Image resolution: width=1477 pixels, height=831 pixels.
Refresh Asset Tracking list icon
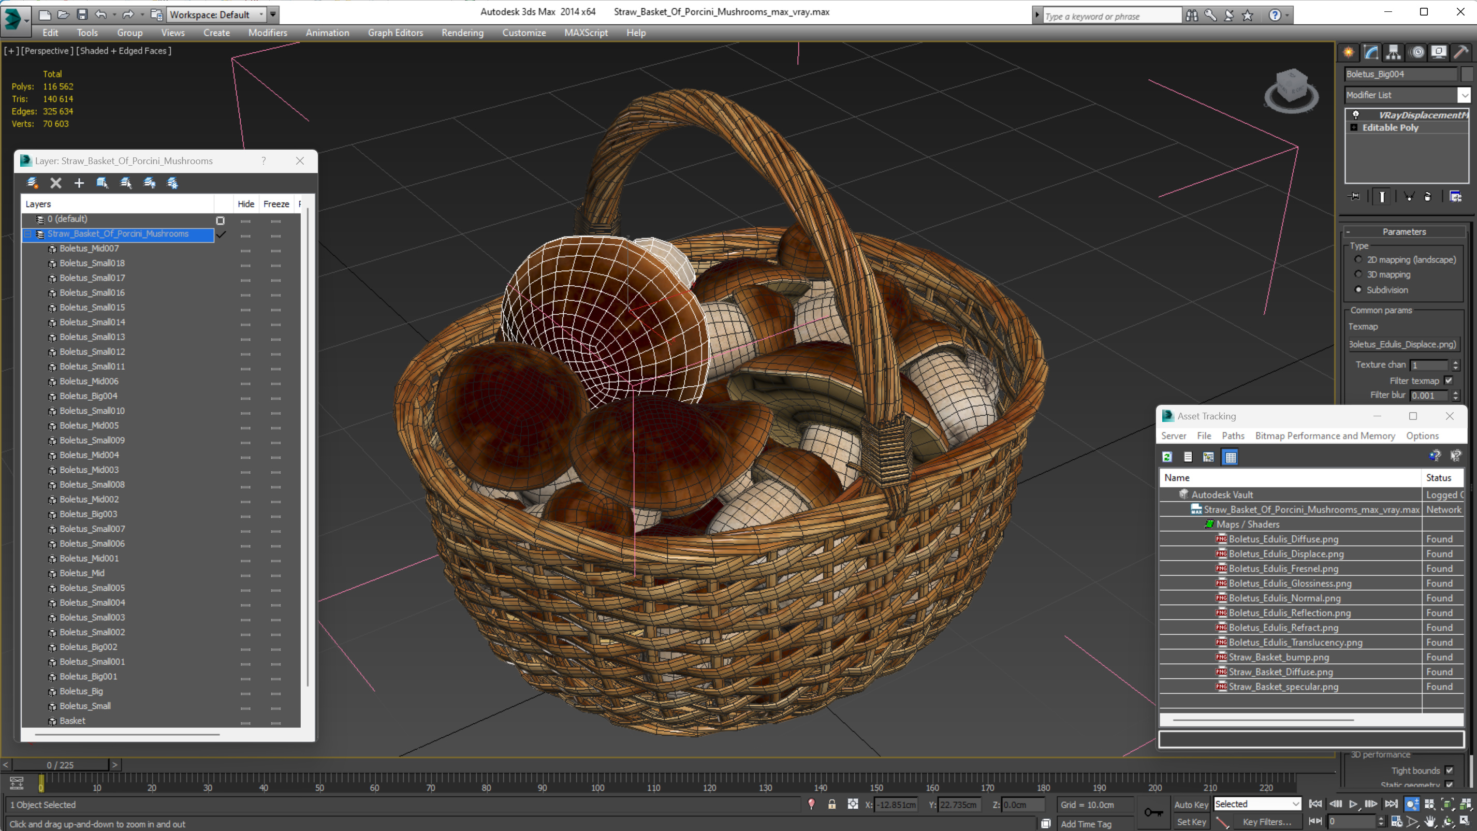pyautogui.click(x=1167, y=457)
